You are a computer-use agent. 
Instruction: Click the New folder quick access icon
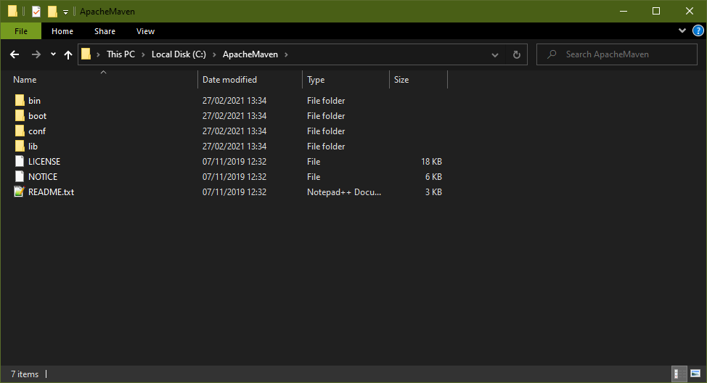tap(52, 12)
